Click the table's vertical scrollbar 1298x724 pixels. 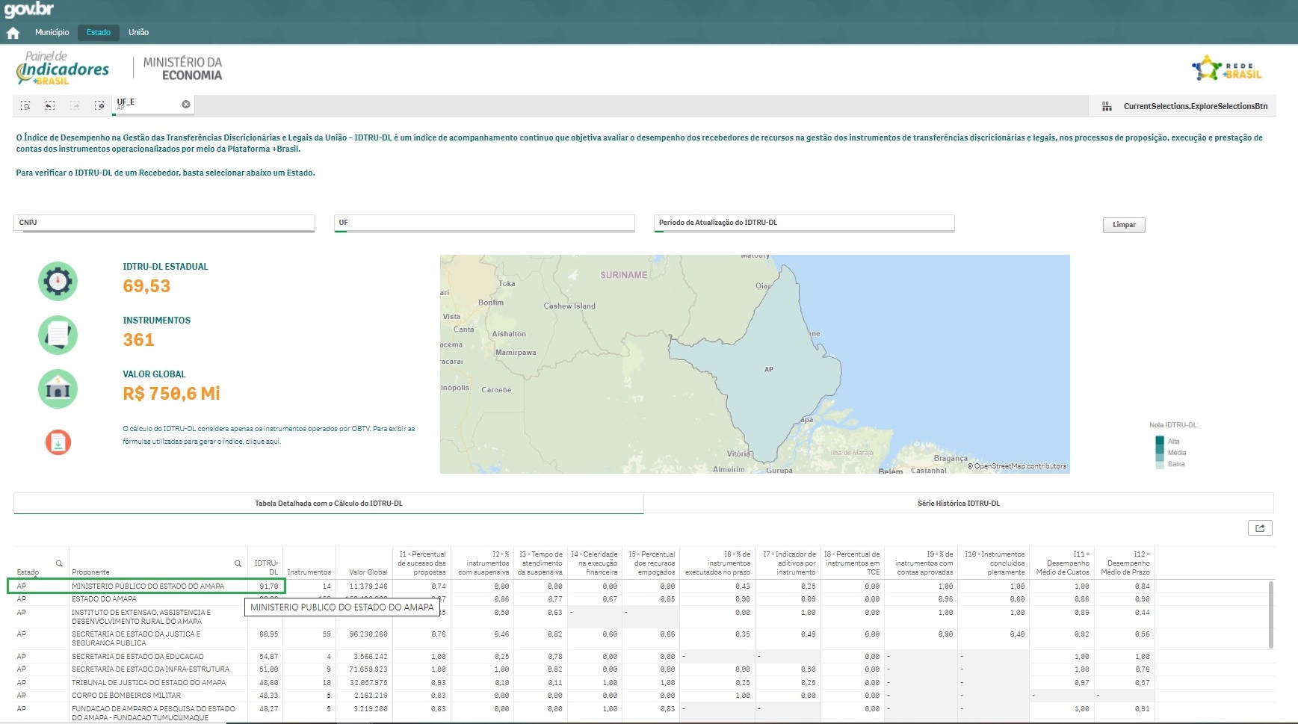click(1270, 614)
